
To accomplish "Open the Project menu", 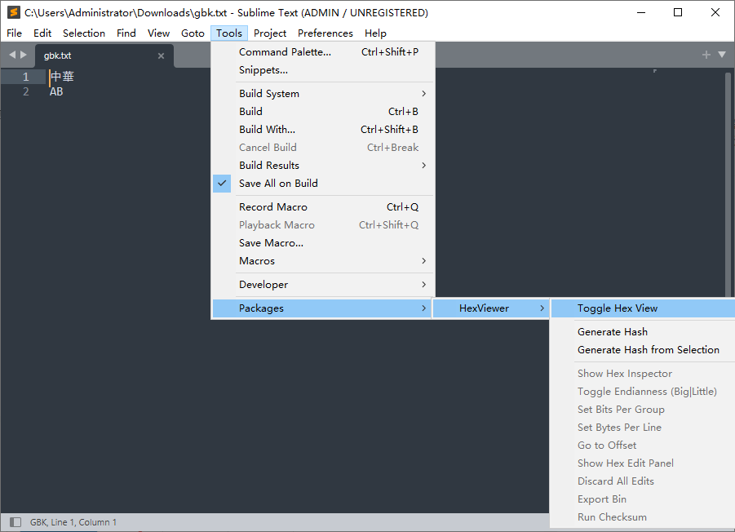I will [x=270, y=33].
